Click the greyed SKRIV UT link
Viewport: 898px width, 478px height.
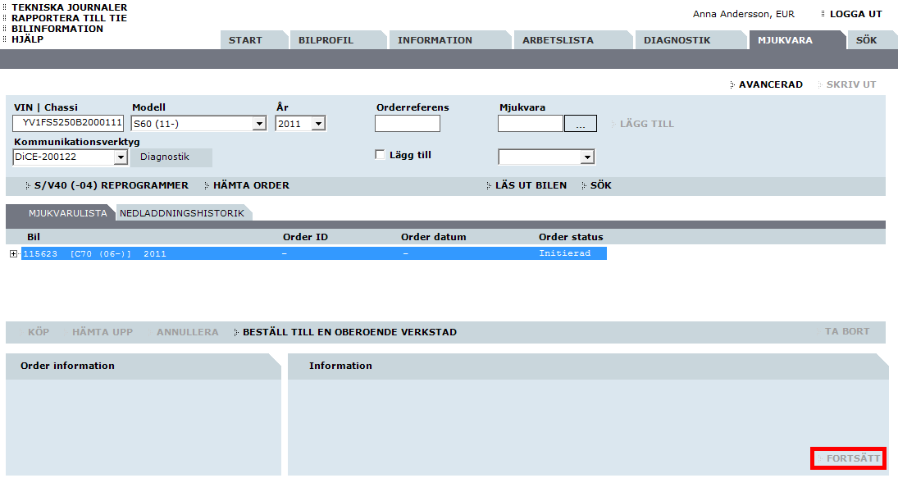pos(851,84)
